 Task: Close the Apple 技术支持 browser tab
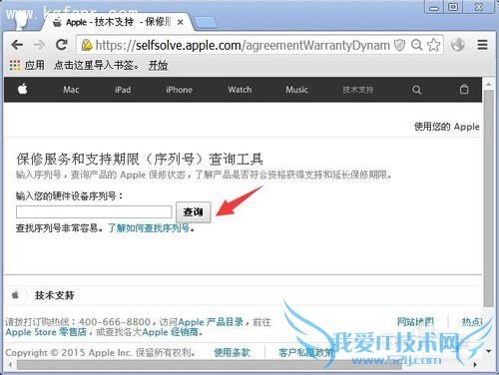180,22
